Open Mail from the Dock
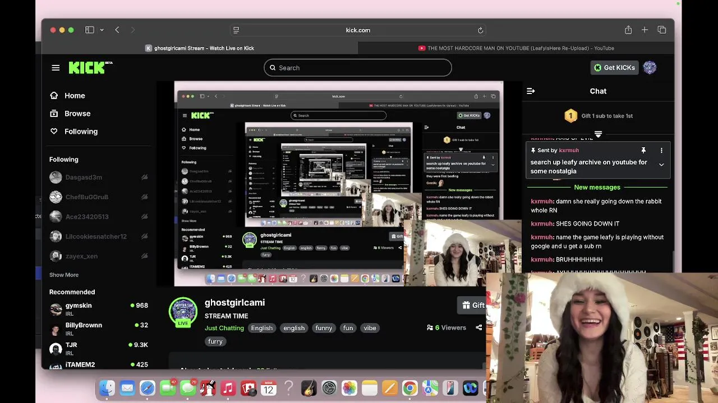 tap(127, 388)
